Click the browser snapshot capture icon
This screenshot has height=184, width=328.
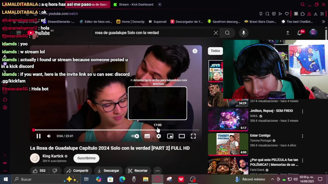267,14
